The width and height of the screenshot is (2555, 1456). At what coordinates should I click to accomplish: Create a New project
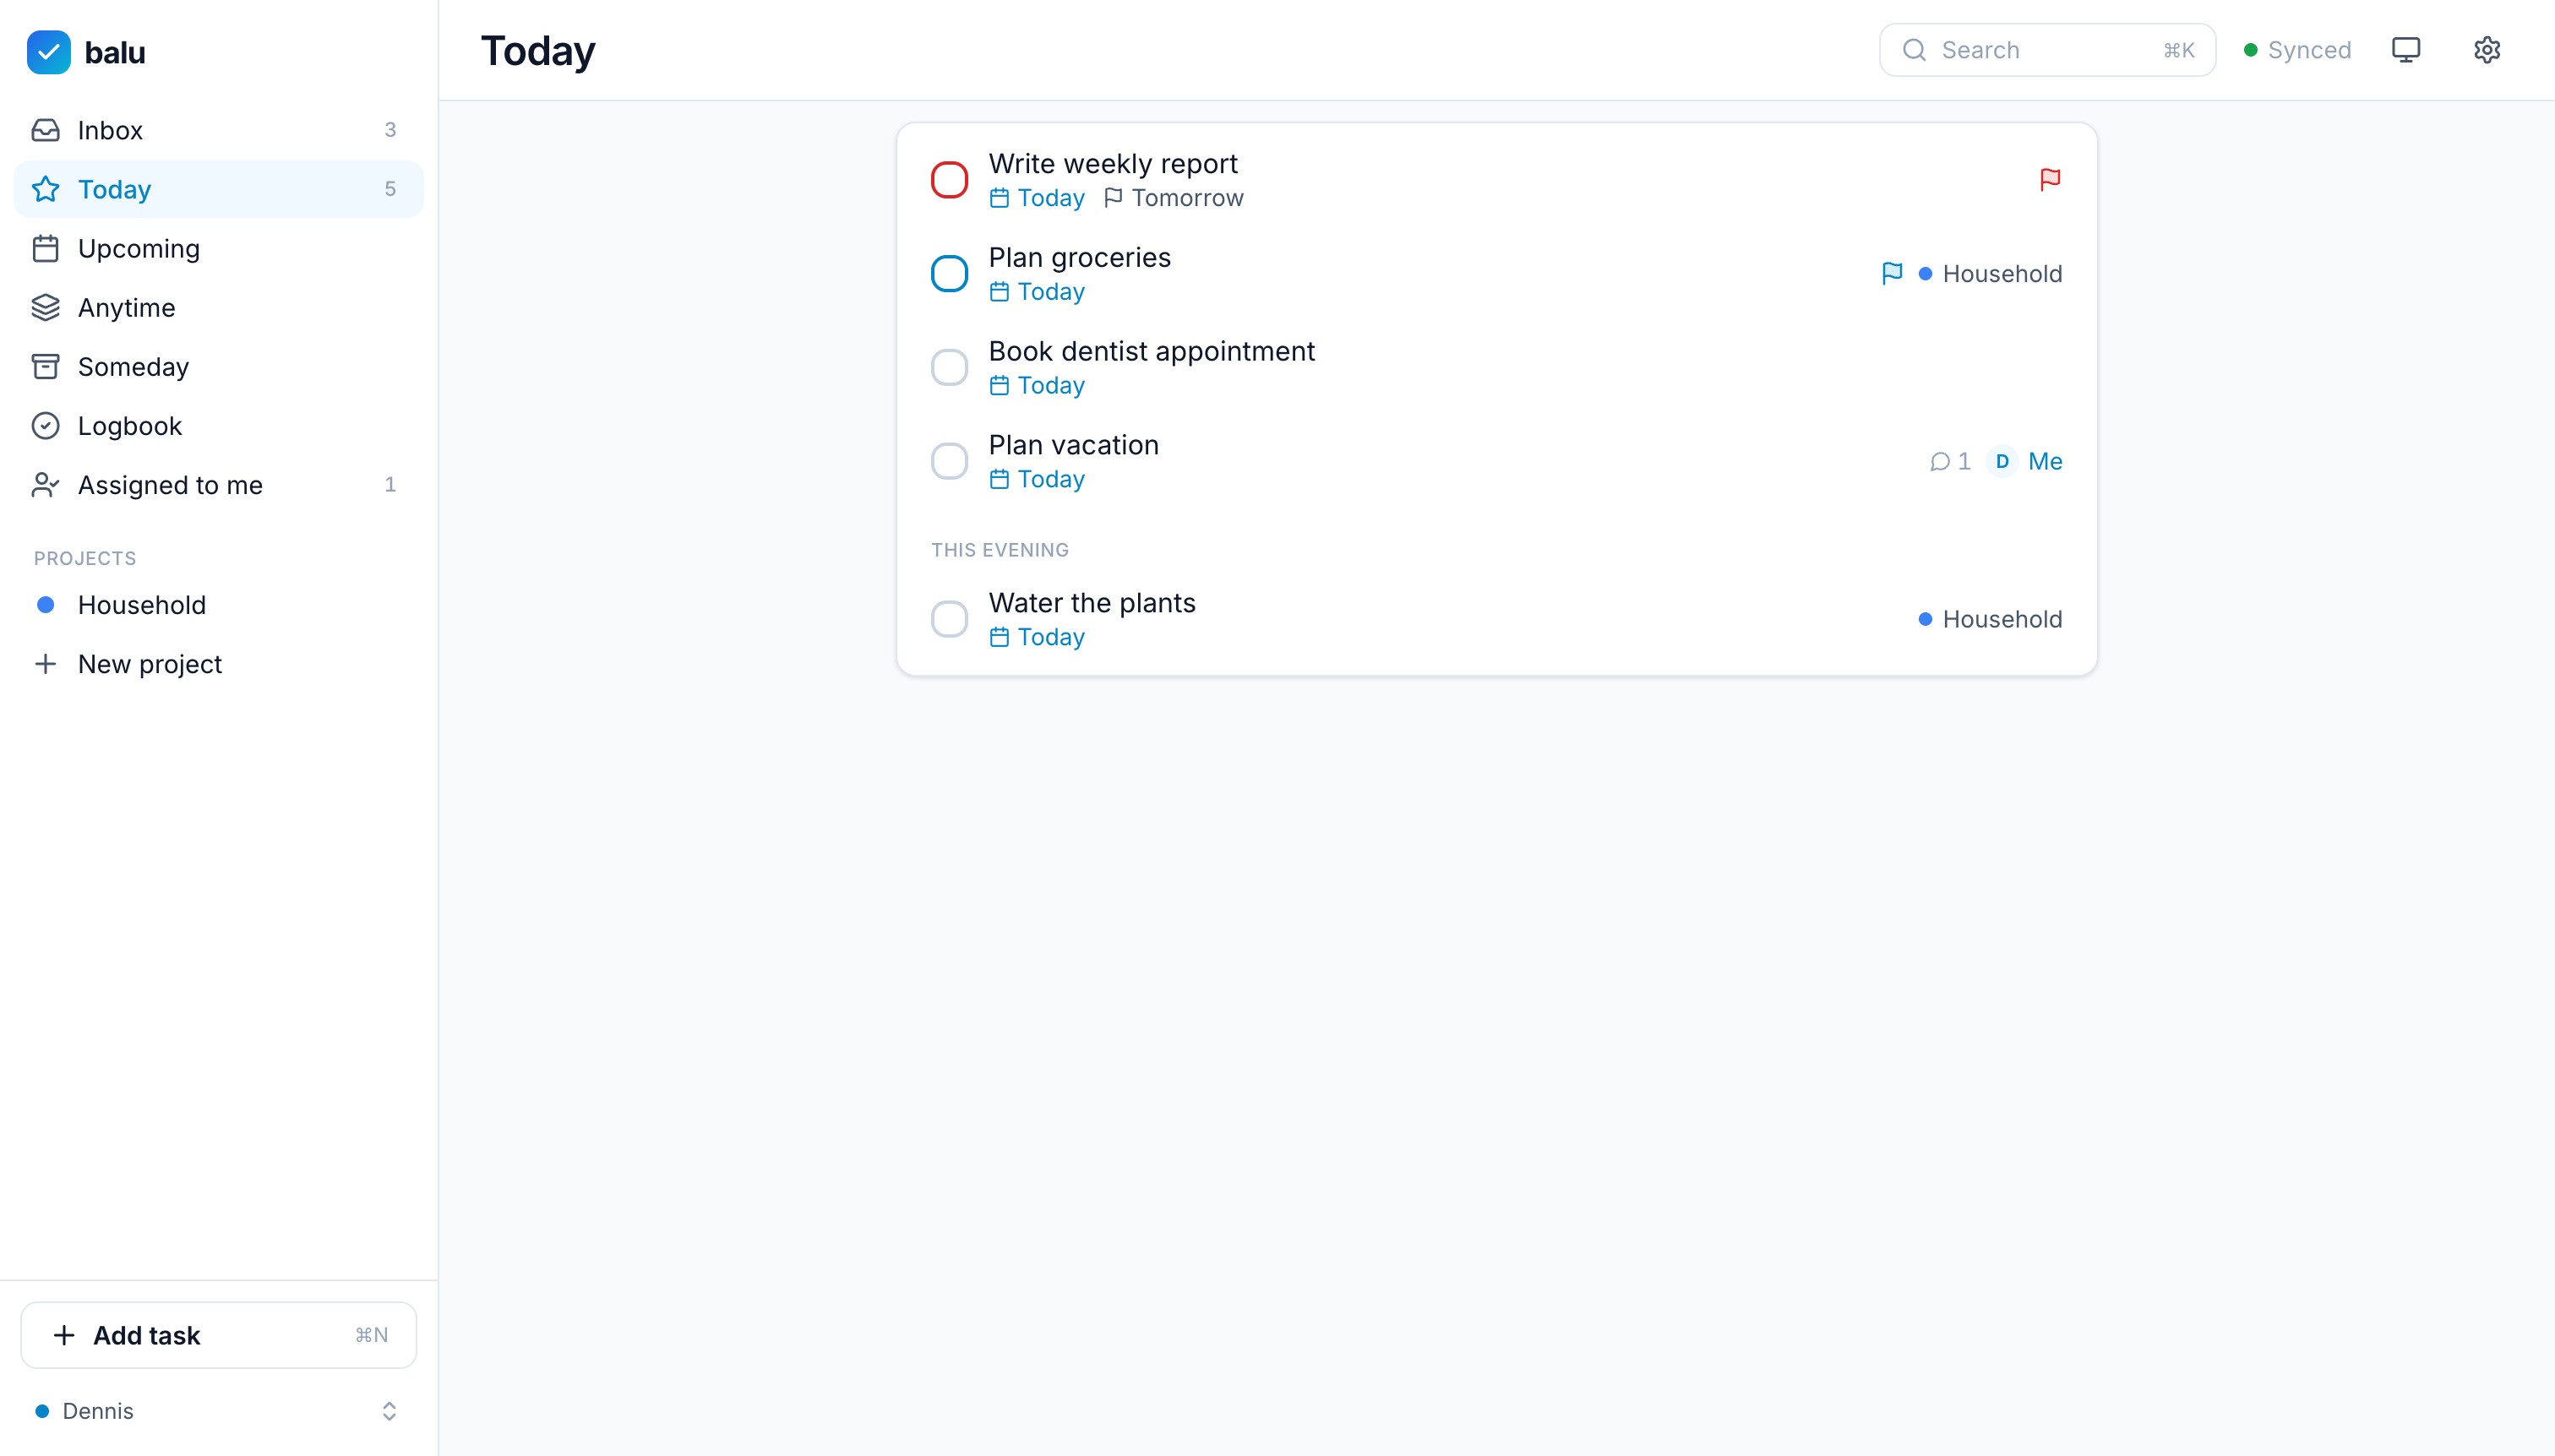pyautogui.click(x=218, y=664)
